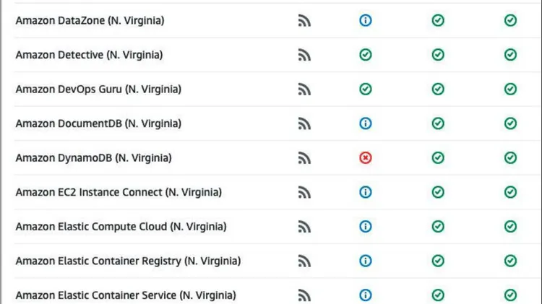View the blue info status for Amazon DataZone
The height and width of the screenshot is (304, 542).
pos(366,21)
